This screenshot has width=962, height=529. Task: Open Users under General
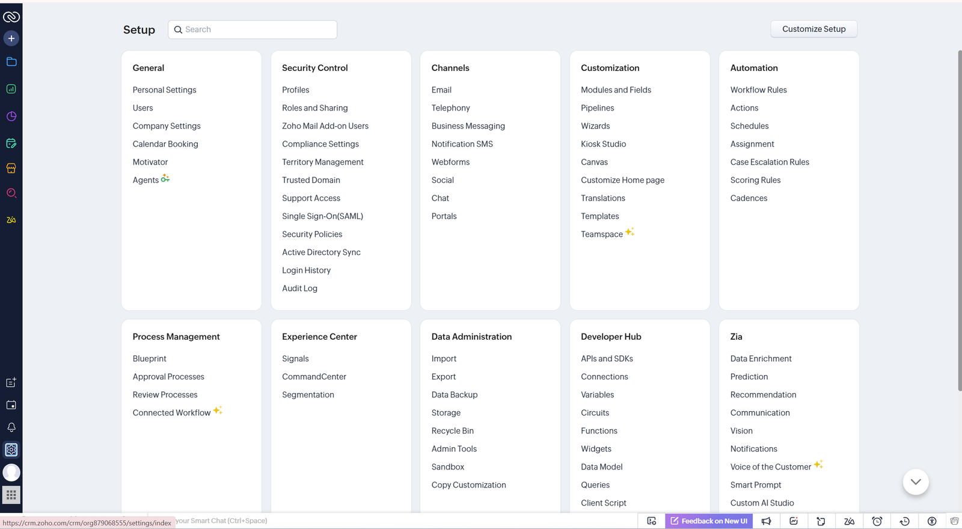coord(142,108)
